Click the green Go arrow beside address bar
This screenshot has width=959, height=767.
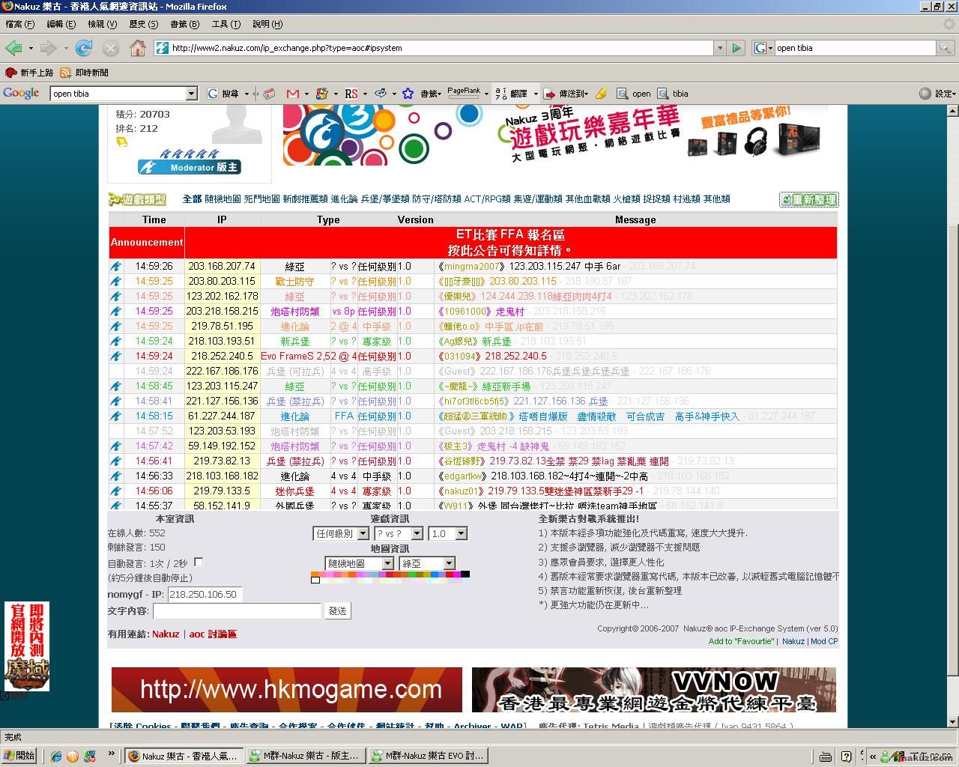click(736, 48)
